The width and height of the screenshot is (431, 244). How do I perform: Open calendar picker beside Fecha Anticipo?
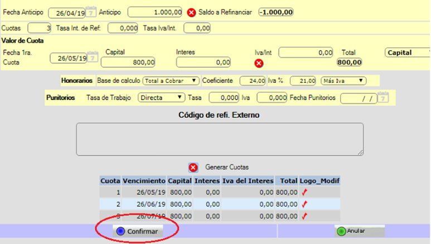93,12
